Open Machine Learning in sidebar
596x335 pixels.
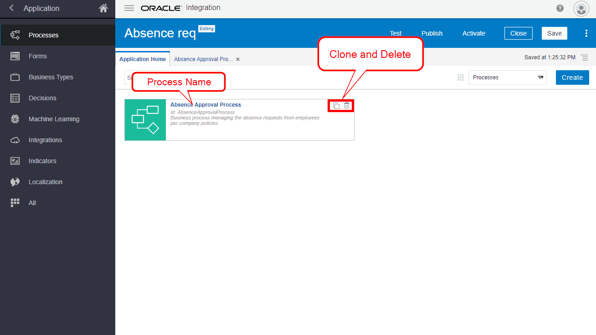tap(54, 119)
